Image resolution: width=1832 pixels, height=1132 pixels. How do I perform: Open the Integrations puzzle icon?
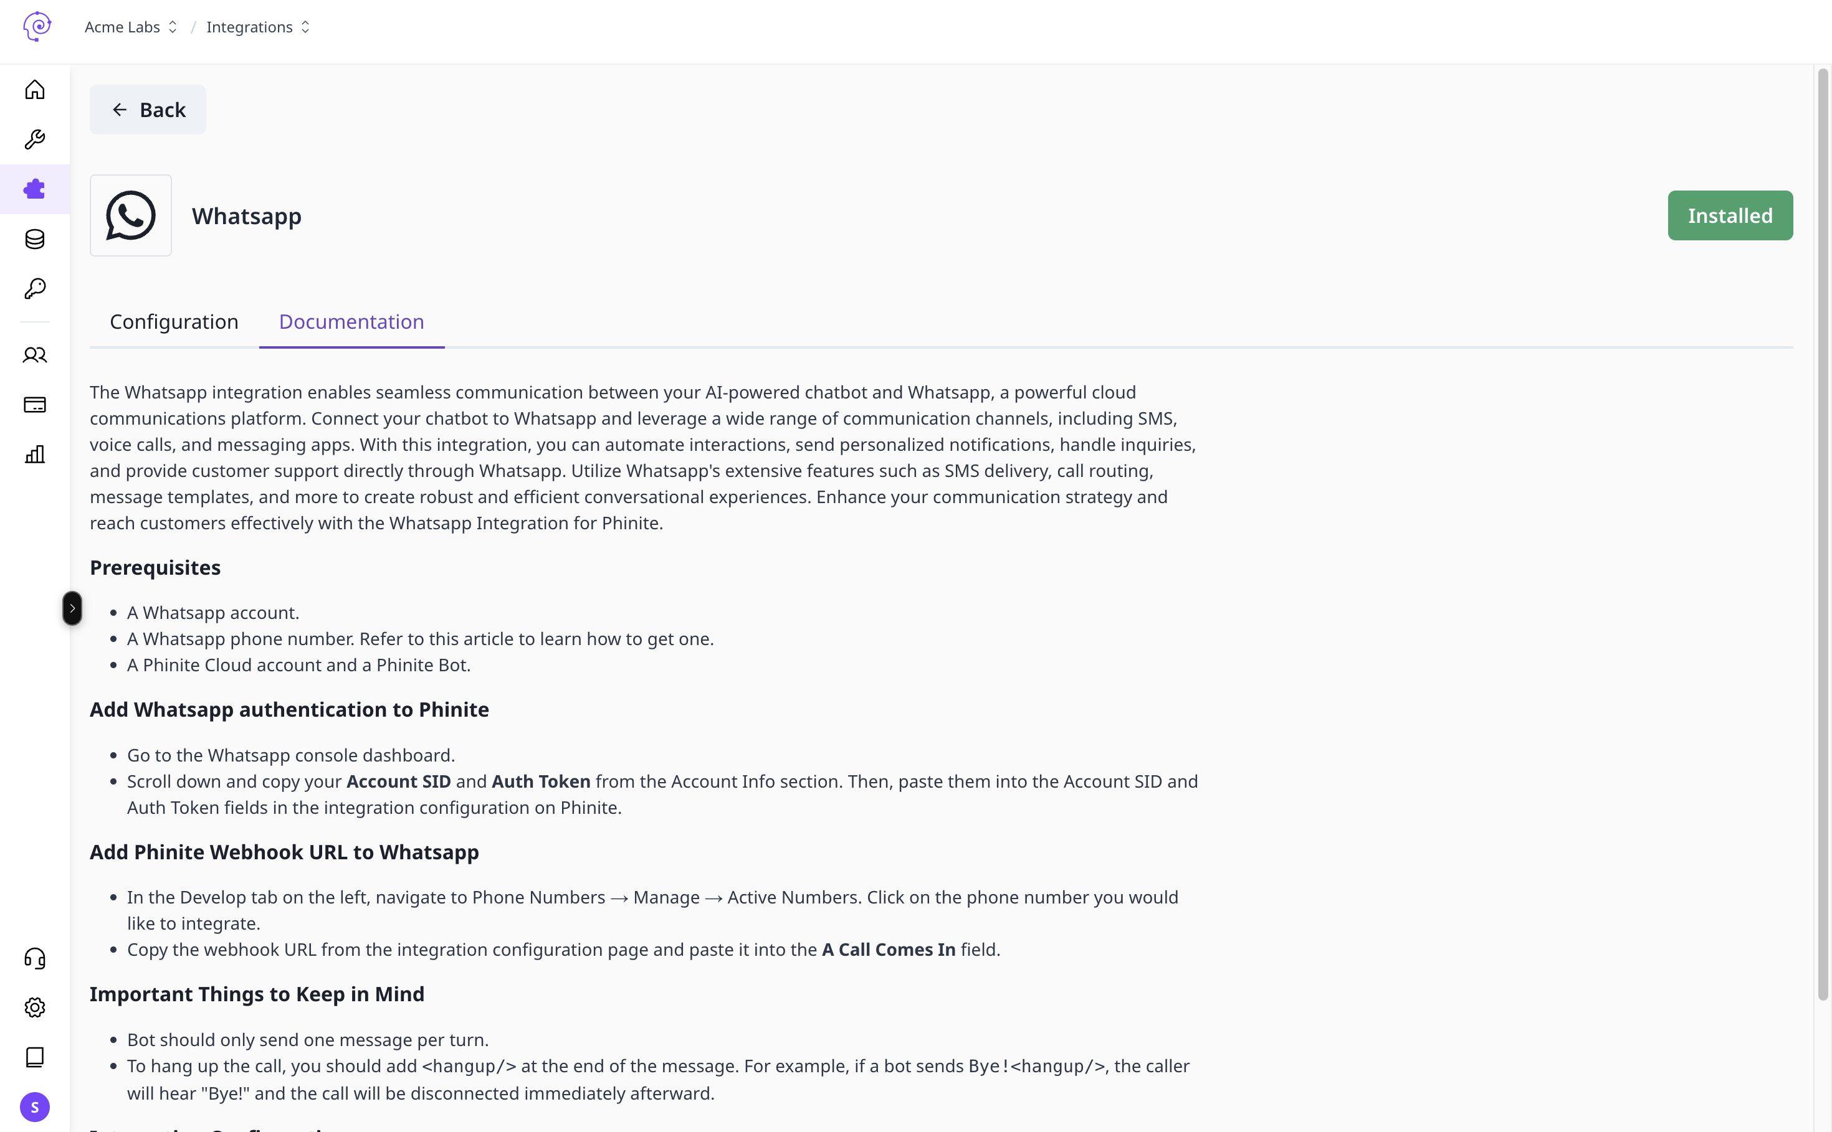[x=34, y=189]
